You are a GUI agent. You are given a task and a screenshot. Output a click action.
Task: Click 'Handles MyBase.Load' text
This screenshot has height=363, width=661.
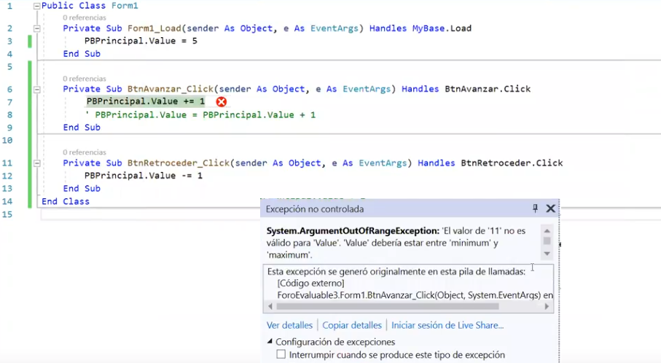click(x=421, y=28)
